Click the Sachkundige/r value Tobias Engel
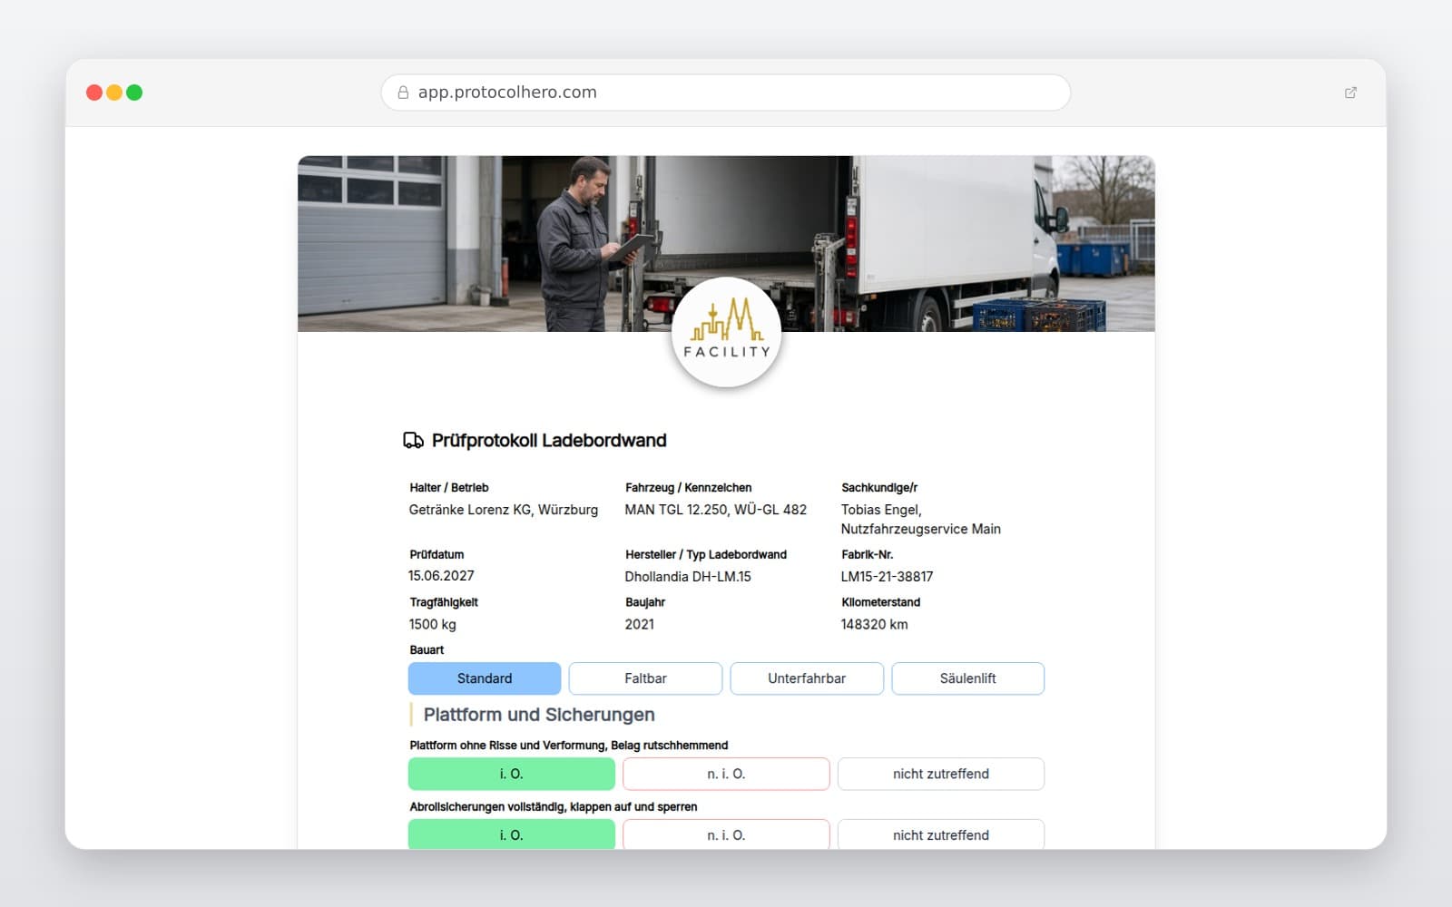This screenshot has height=907, width=1452. pyautogui.click(x=921, y=519)
